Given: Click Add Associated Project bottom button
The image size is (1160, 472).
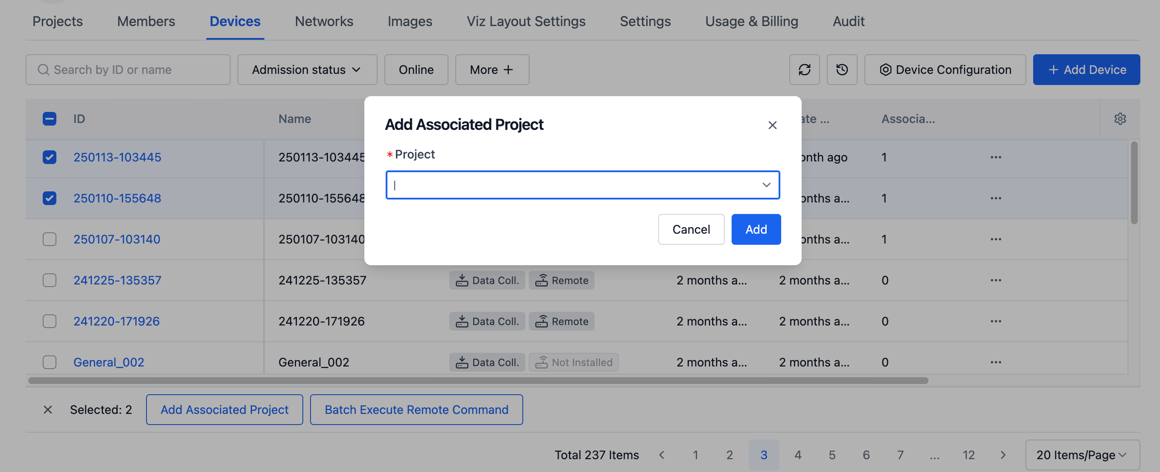Looking at the screenshot, I should 224,409.
